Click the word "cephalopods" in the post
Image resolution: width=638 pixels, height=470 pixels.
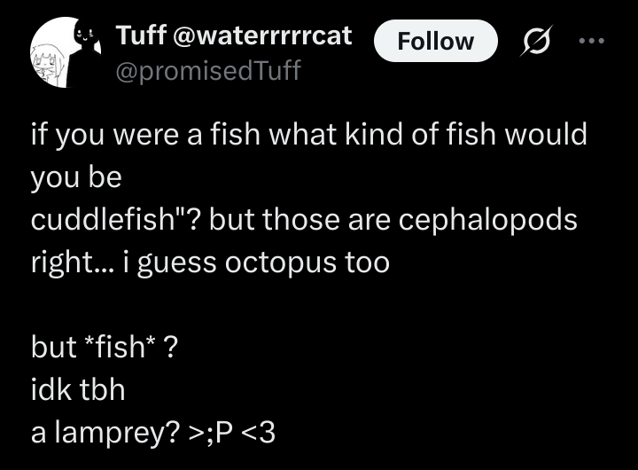[x=487, y=220]
